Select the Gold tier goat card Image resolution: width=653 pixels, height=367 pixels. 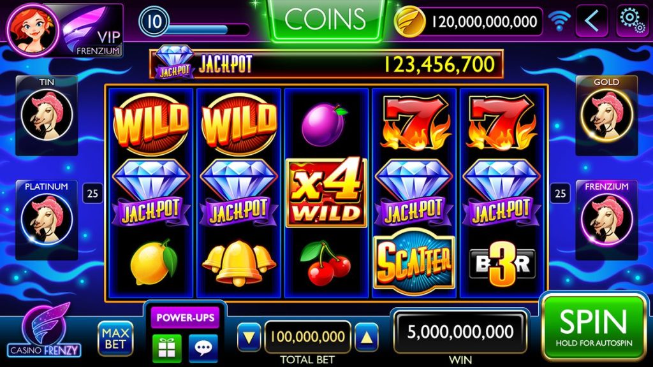(x=606, y=115)
